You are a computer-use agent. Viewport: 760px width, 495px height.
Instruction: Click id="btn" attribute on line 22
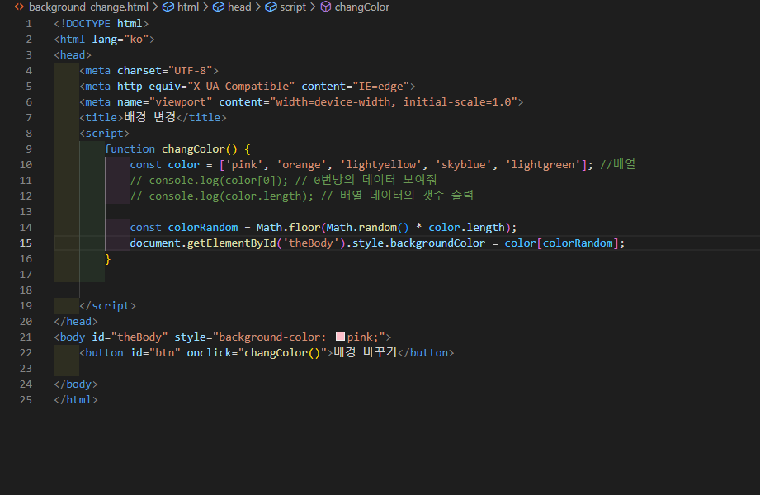tap(155, 352)
